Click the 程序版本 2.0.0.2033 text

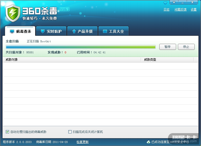point(17,142)
